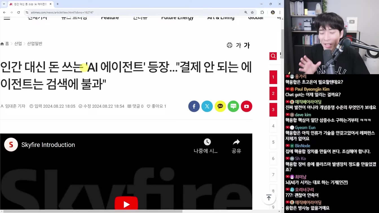
Task: Open the tab search dropdown arrow
Action: point(4,4)
